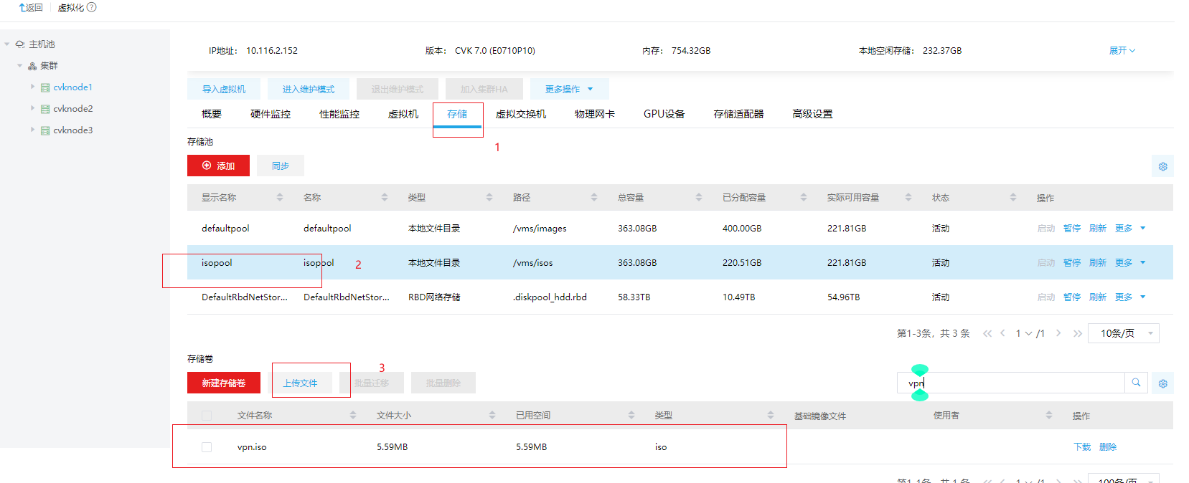Screen dimensions: 1189x483
Task: Switch to the Virtual Switch tab
Action: click(x=521, y=115)
